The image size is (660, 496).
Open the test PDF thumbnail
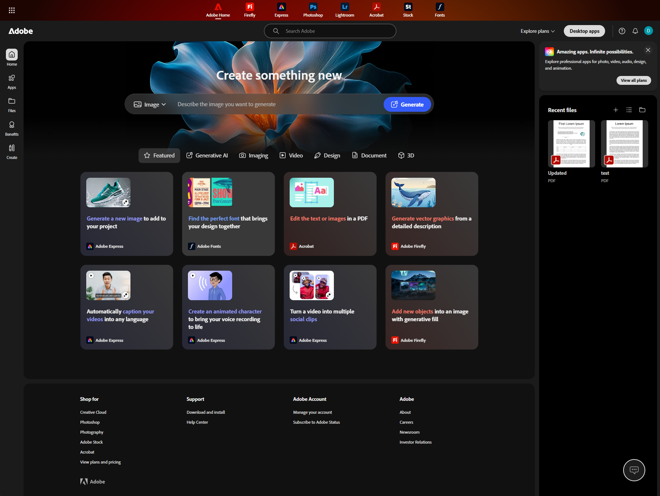click(x=624, y=144)
